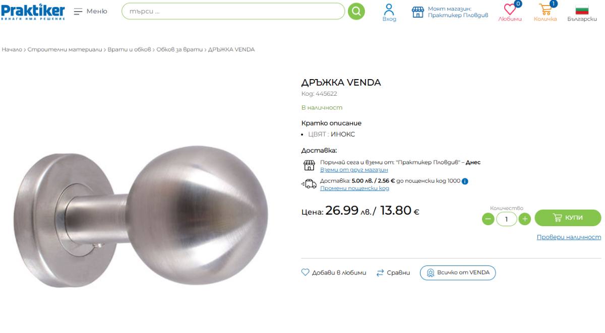Select the Сравни compare arrows icon
Image resolution: width=605 pixels, height=333 pixels.
pyautogui.click(x=380, y=273)
